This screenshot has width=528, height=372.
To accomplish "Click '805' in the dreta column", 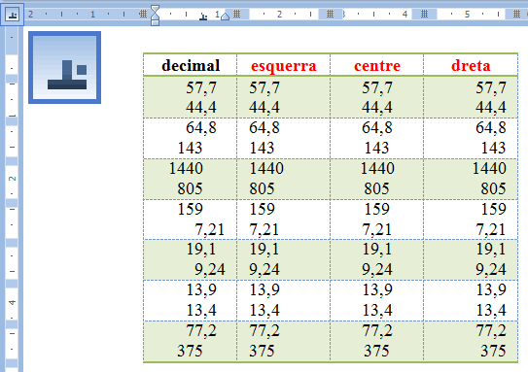I will [x=493, y=188].
